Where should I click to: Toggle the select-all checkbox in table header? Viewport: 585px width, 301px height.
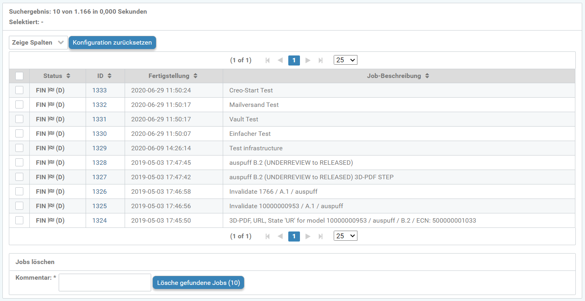[x=19, y=76]
